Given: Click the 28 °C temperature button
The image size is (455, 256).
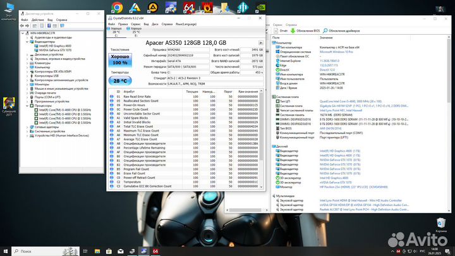Looking at the screenshot, I should click(x=120, y=81).
